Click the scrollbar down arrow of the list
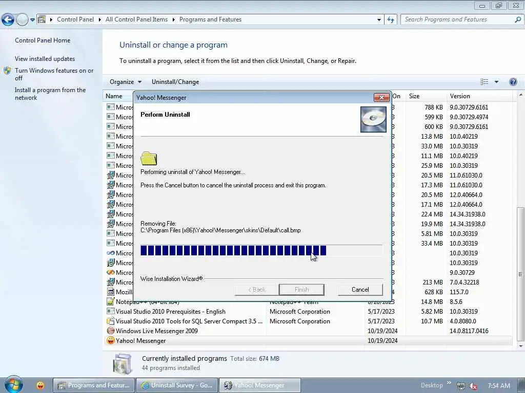This screenshot has height=393, width=525. click(521, 346)
